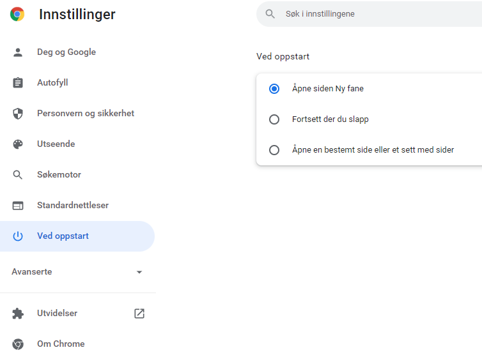
Task: Select the Fortsett der du slapp option
Action: 274,119
